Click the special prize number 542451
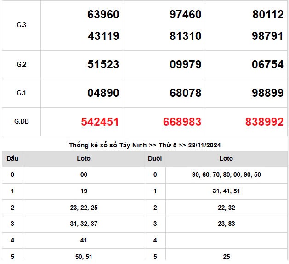 [100, 122]
